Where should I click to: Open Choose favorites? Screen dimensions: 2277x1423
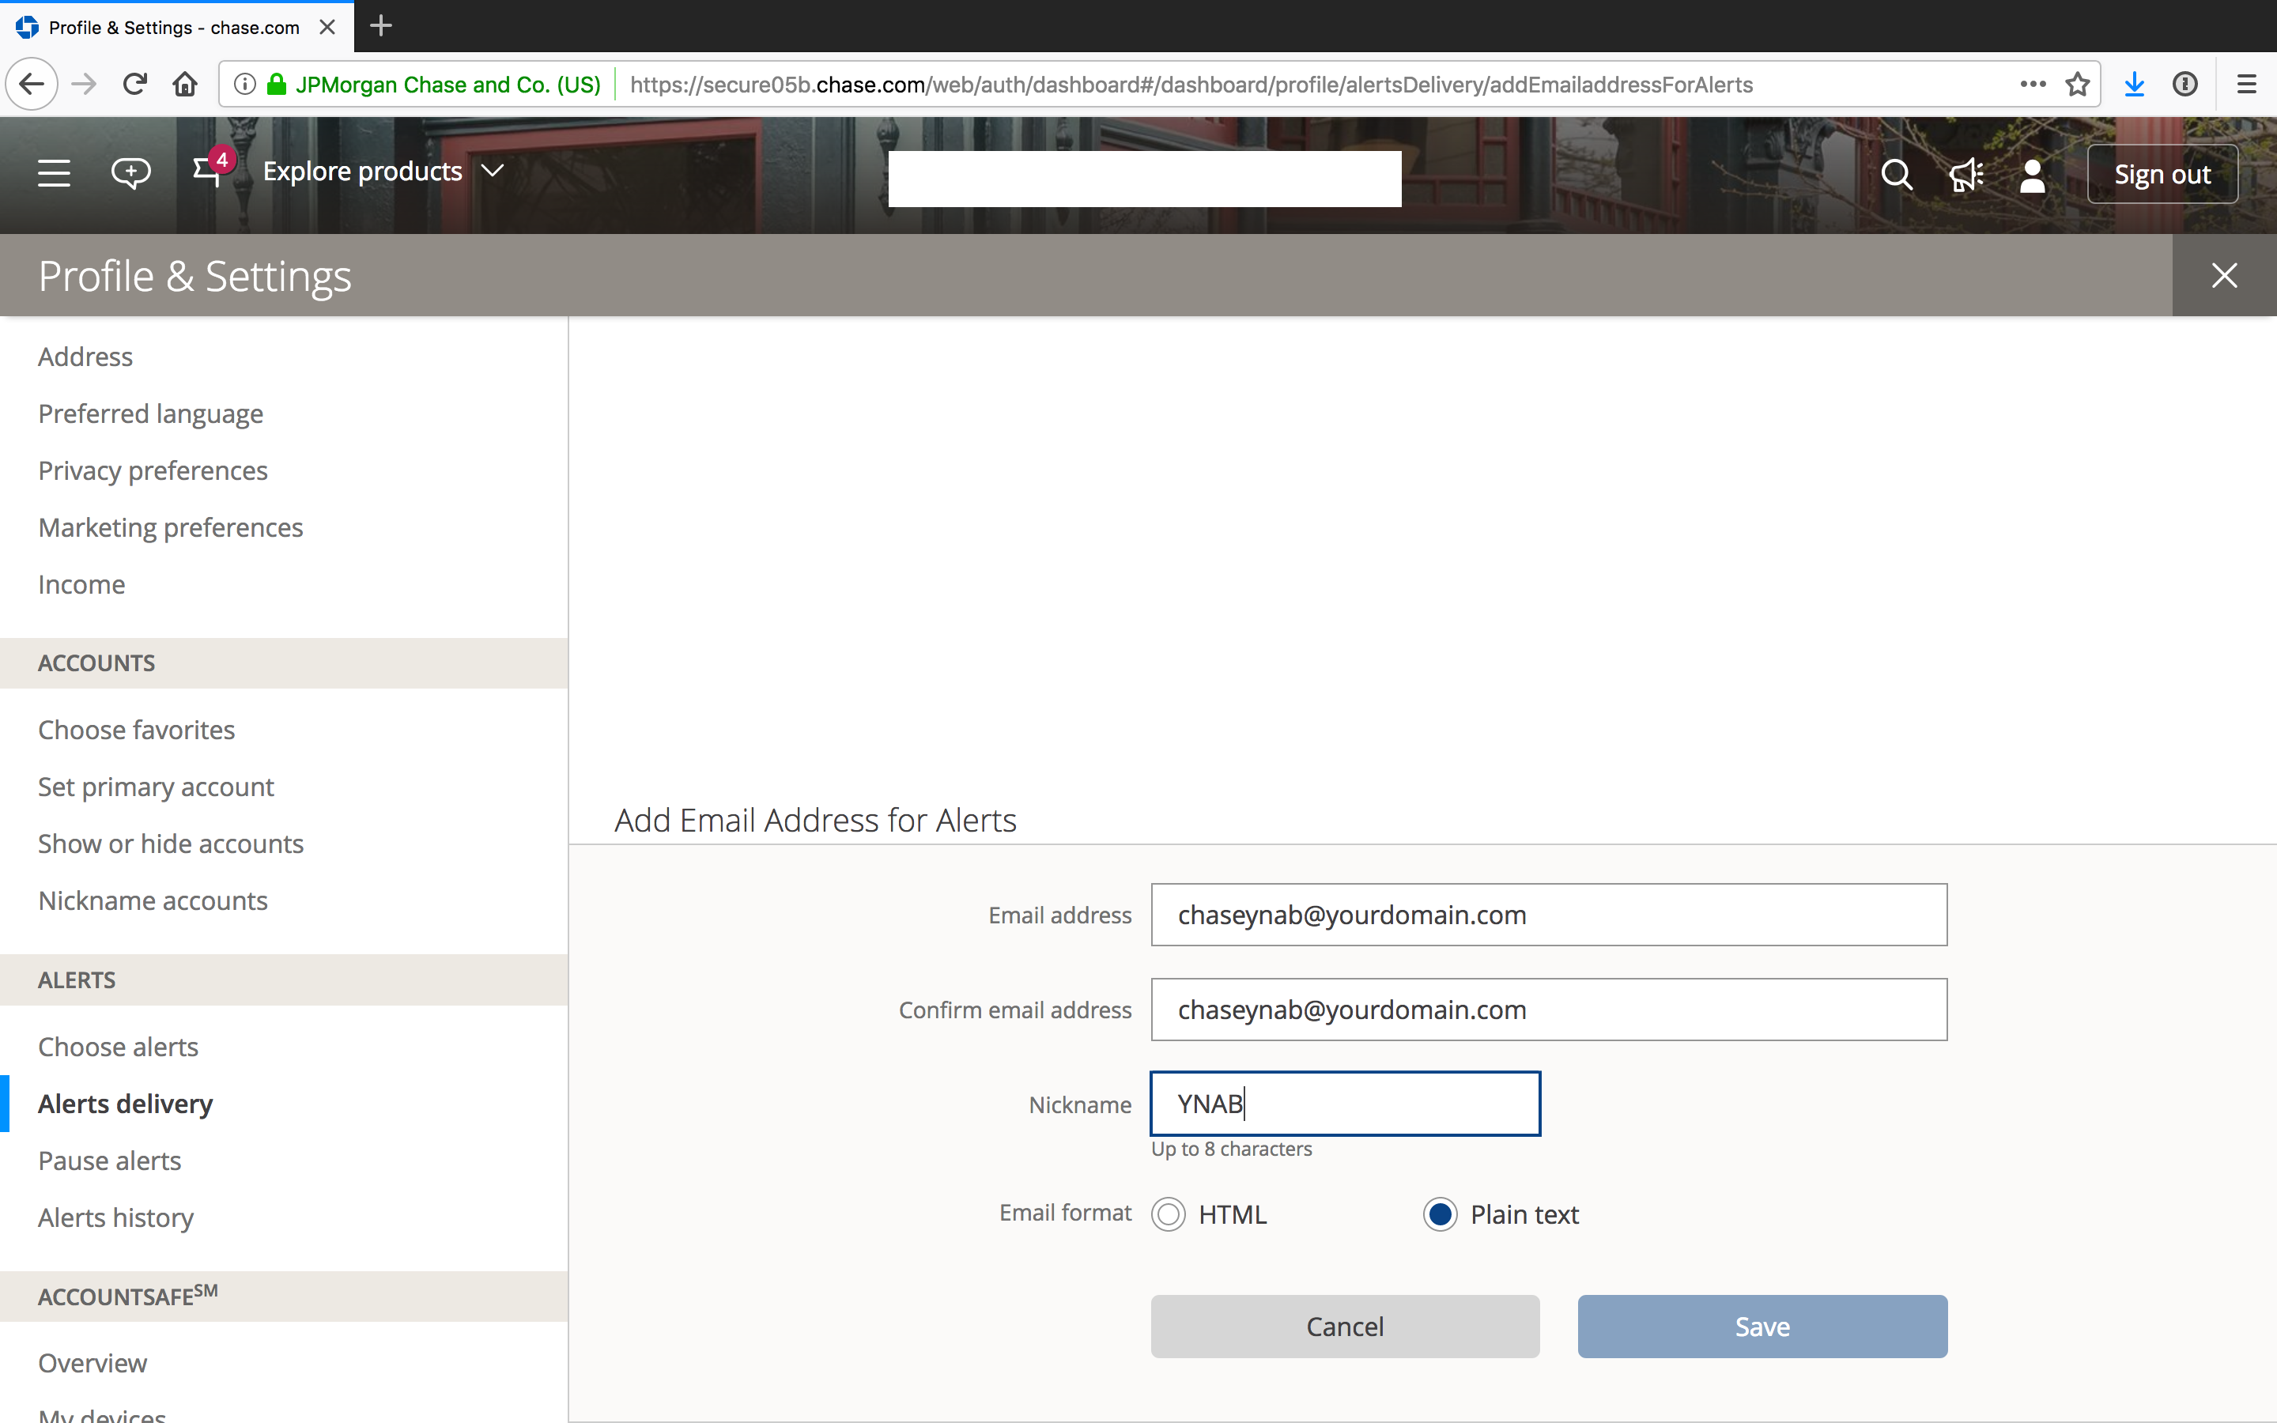coord(137,730)
